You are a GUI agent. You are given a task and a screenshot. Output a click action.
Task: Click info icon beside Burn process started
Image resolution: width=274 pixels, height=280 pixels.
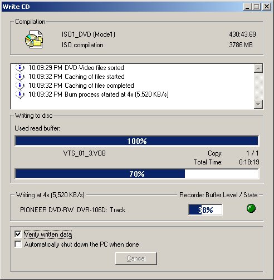click(20, 94)
